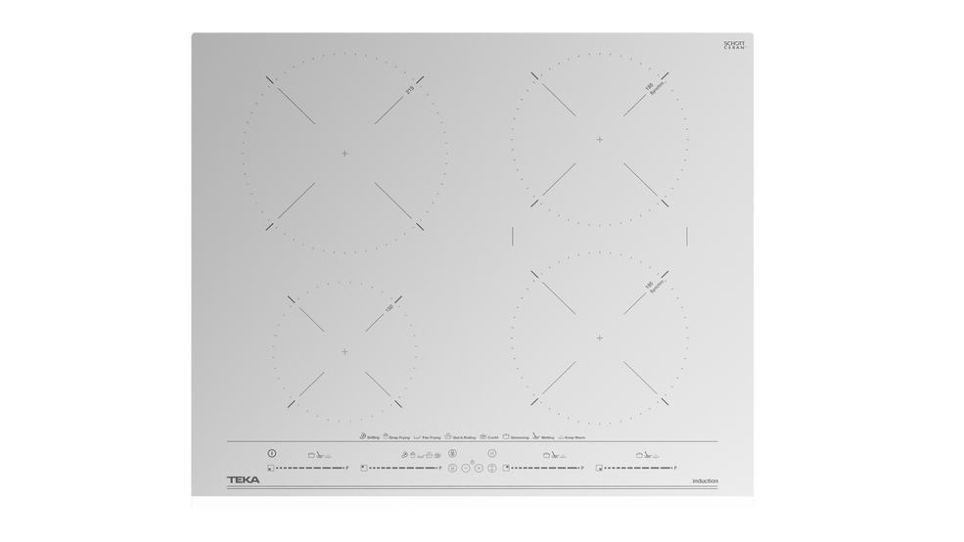
Task: Tap the P boost mark of the first slider
Action: (x=347, y=469)
